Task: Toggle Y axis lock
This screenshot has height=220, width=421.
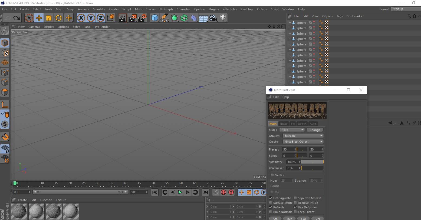Action: point(91,18)
